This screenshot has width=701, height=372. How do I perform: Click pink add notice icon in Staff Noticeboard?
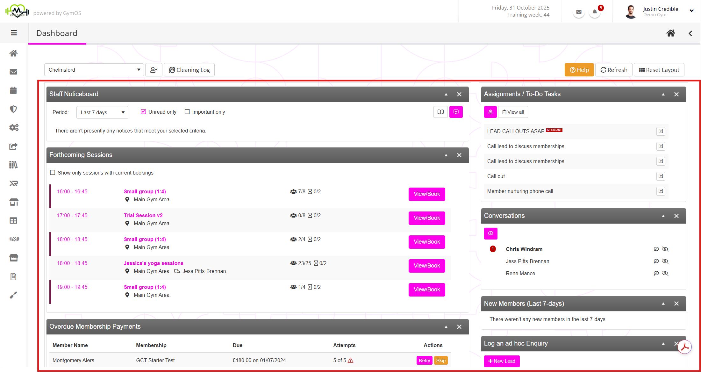[x=456, y=112]
